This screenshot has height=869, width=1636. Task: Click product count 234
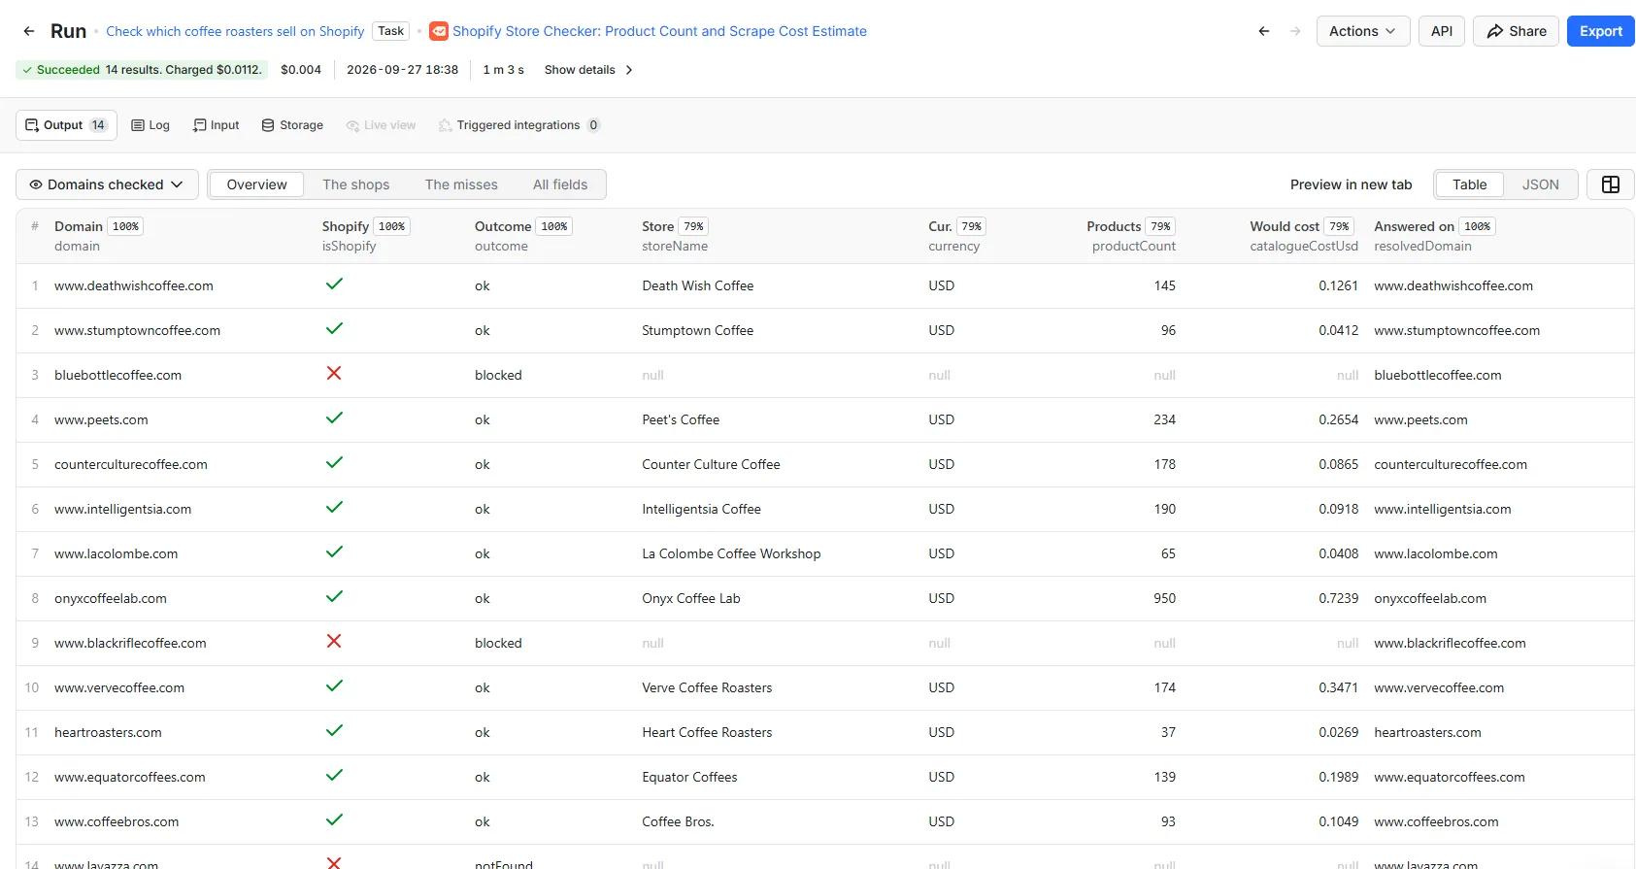click(x=1164, y=419)
